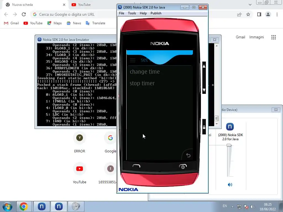Click the Chrome forward arrow
The image size is (283, 212).
tap(15, 14)
